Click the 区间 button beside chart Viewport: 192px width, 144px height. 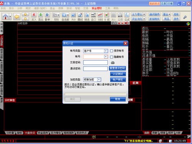(x=136, y=83)
